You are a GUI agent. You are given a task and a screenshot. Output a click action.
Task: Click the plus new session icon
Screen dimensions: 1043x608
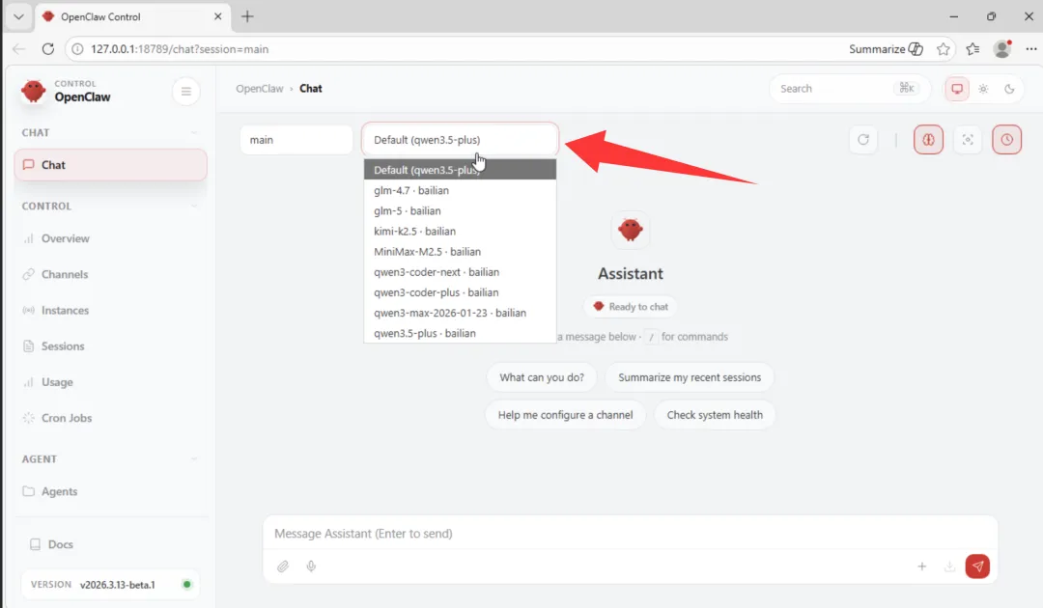click(922, 567)
